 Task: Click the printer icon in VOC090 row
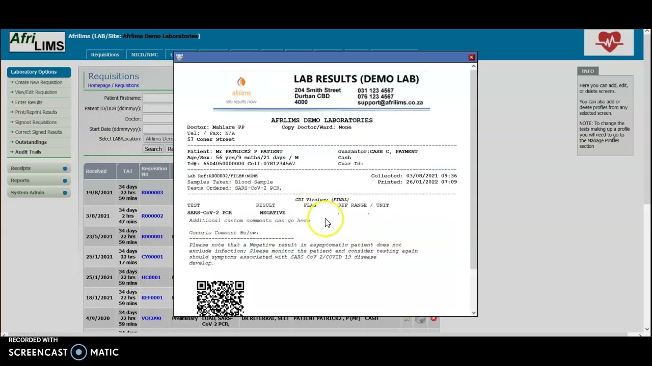coord(420,319)
